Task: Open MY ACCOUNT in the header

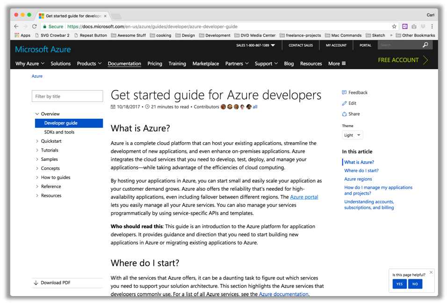Action: (x=336, y=45)
